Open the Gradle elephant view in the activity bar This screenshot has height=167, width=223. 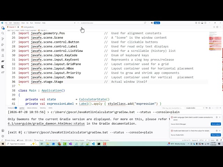[3, 61]
